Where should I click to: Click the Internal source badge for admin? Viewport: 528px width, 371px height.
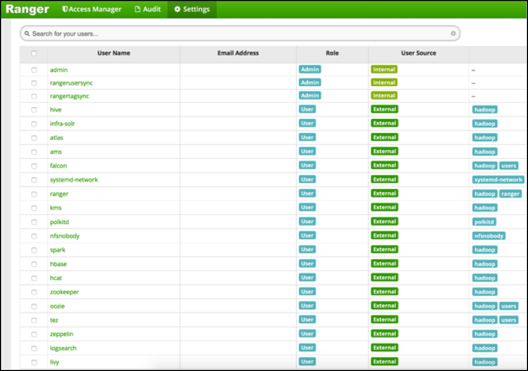pos(384,70)
